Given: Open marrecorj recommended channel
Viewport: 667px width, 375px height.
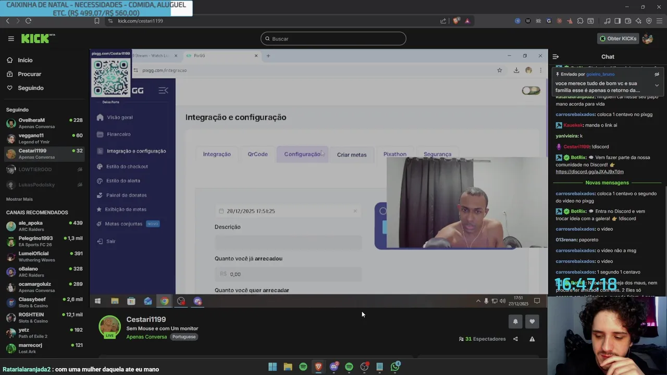Looking at the screenshot, I should pyautogui.click(x=44, y=348).
